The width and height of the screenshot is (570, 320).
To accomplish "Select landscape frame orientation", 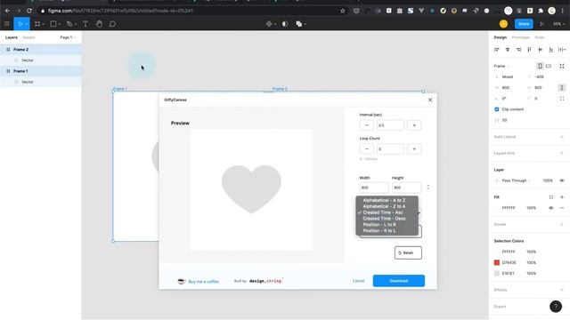I will tap(549, 66).
